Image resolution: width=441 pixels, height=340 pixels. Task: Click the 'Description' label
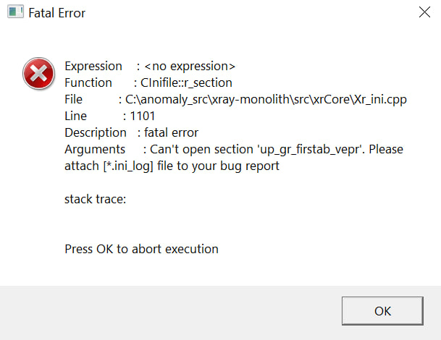[95, 132]
